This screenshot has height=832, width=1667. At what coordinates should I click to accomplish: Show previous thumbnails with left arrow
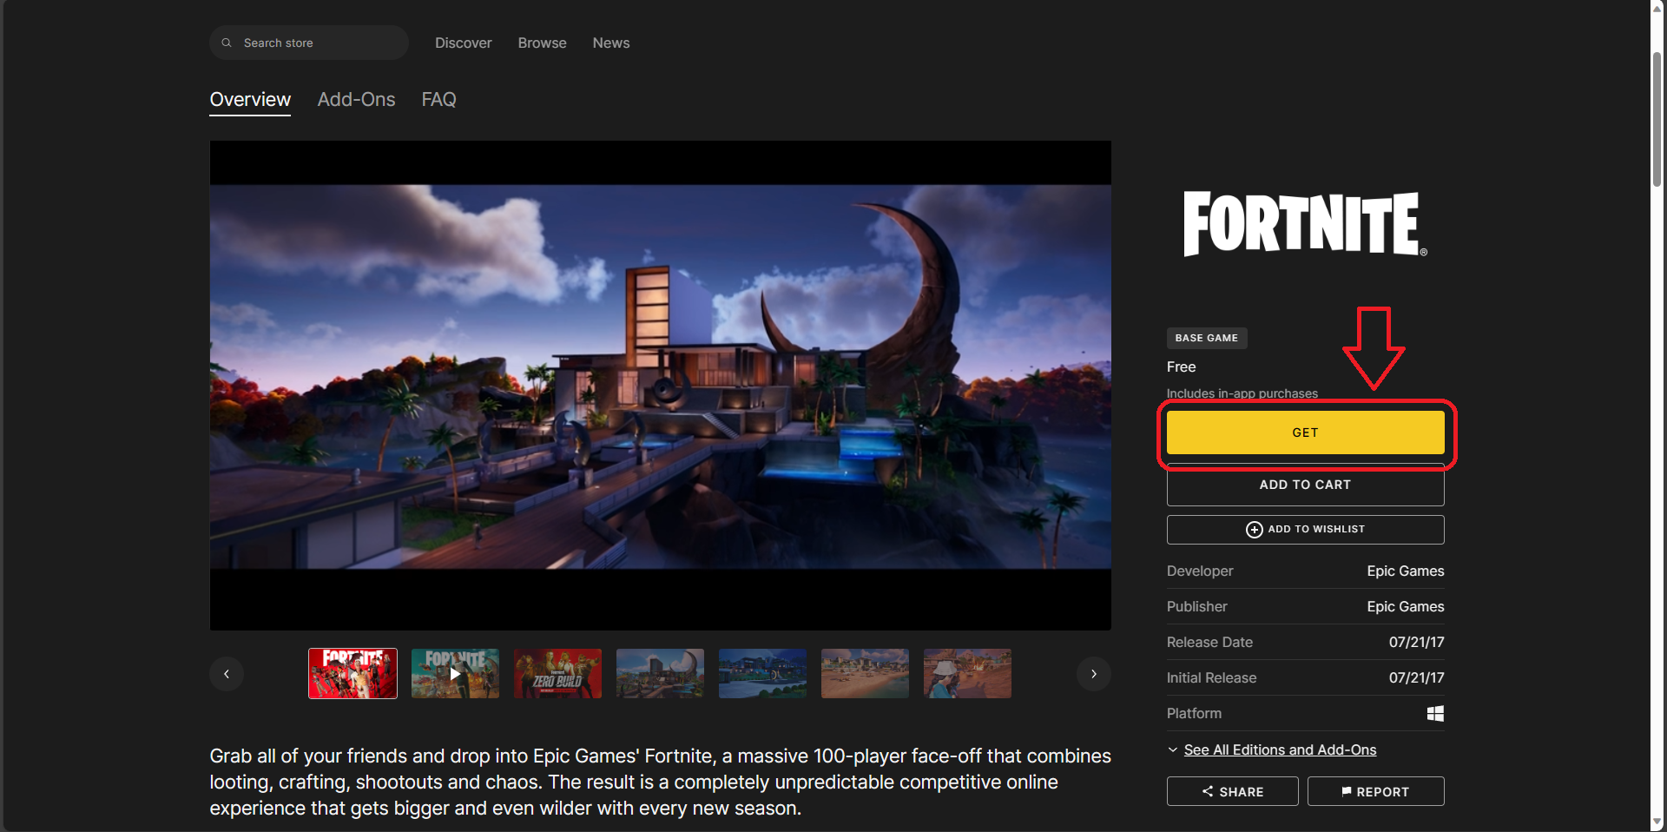tap(227, 674)
